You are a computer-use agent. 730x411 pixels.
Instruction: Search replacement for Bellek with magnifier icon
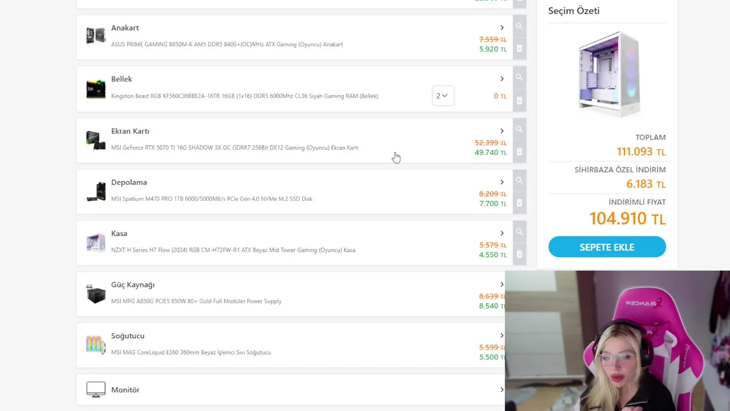point(519,77)
